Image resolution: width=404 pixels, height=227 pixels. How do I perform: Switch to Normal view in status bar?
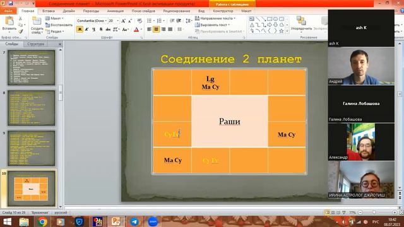[327, 212]
